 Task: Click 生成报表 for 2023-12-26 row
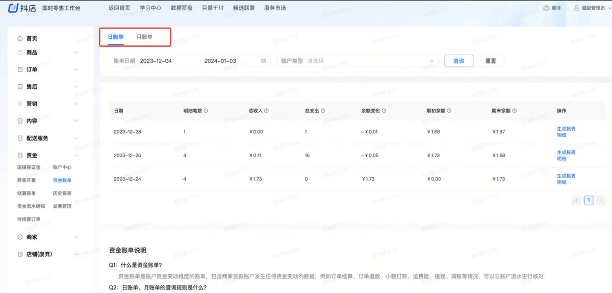(x=566, y=152)
